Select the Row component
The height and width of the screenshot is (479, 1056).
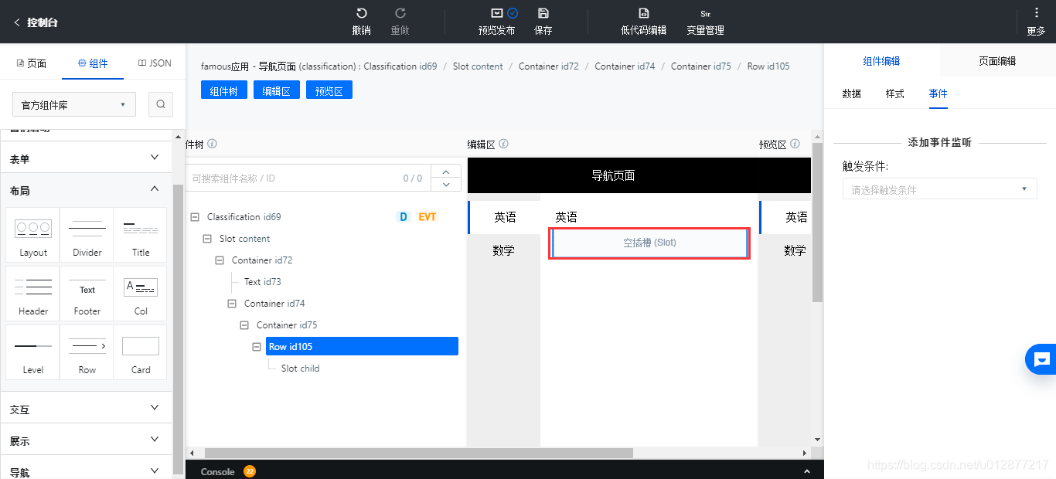tap(87, 352)
